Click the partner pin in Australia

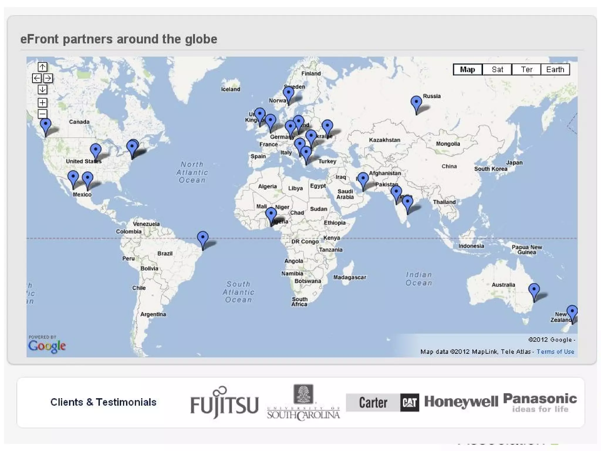click(x=534, y=290)
